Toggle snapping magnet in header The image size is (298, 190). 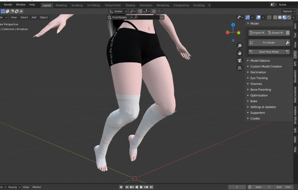point(140,11)
